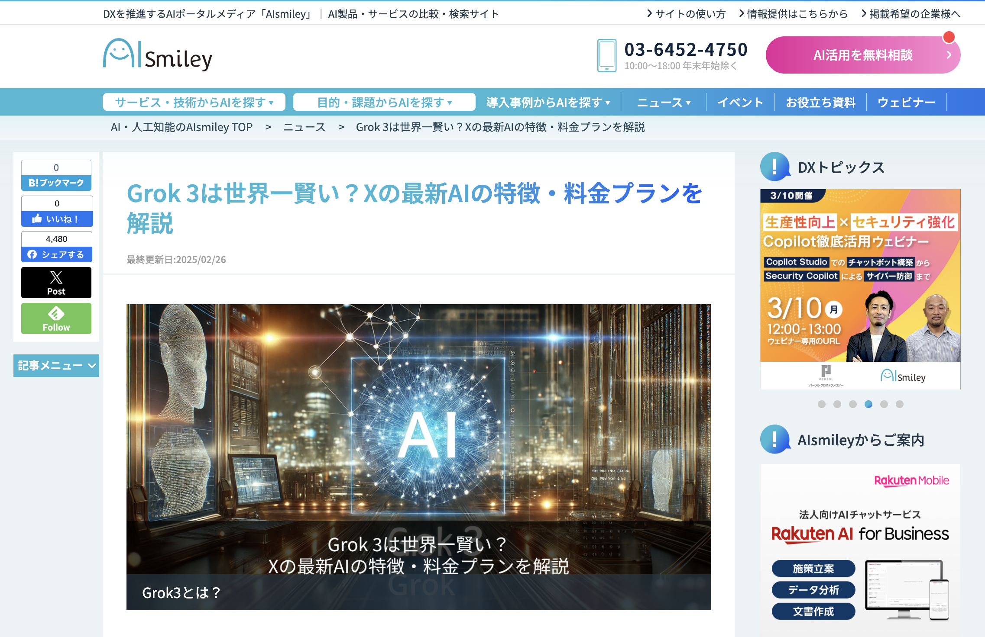Click the 10:00〜18:00 年末年始除く hours text
The height and width of the screenshot is (637, 985).
681,66
